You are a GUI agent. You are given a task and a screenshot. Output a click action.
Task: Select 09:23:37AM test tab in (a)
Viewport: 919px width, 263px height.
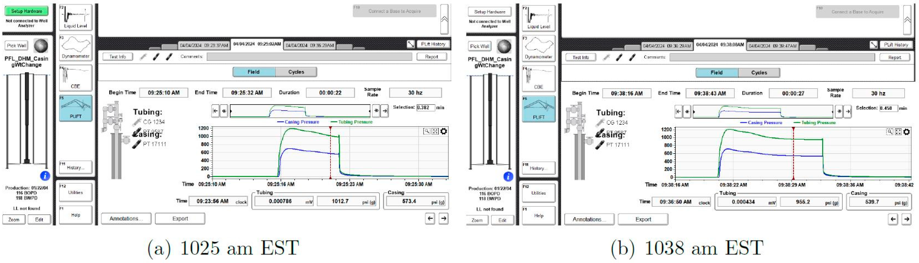(204, 46)
